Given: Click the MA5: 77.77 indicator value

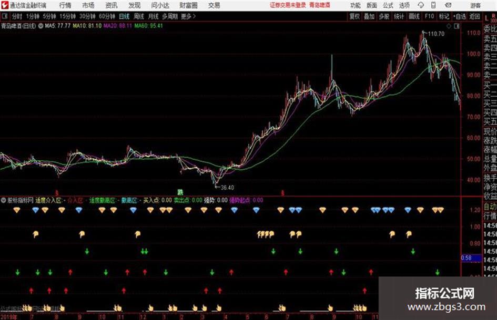Looking at the screenshot, I should (x=57, y=26).
